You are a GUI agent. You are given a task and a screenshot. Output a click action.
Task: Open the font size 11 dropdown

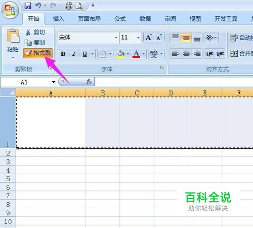click(138, 38)
